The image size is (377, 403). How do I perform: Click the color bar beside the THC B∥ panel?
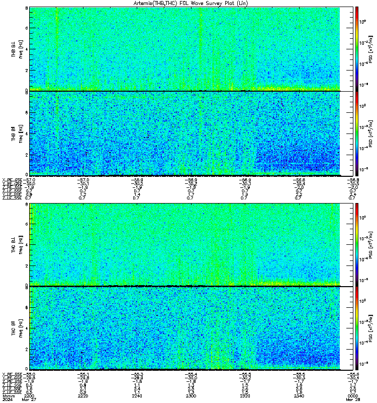(x=357, y=328)
